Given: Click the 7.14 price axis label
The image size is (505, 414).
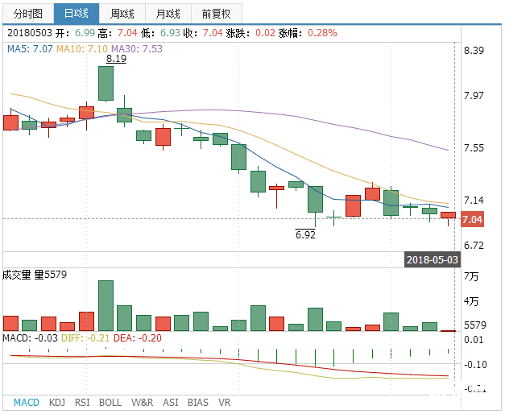Looking at the screenshot, I should tap(474, 200).
